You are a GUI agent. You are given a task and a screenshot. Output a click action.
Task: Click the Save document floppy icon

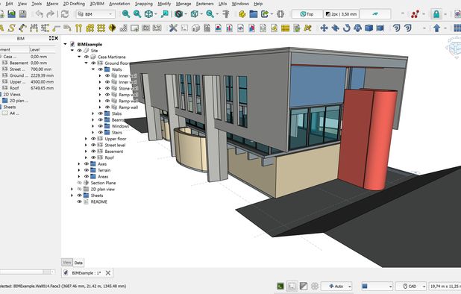pyautogui.click(x=22, y=14)
